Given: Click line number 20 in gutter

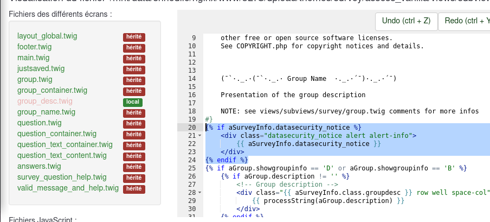Looking at the screenshot, I should tap(192, 128).
